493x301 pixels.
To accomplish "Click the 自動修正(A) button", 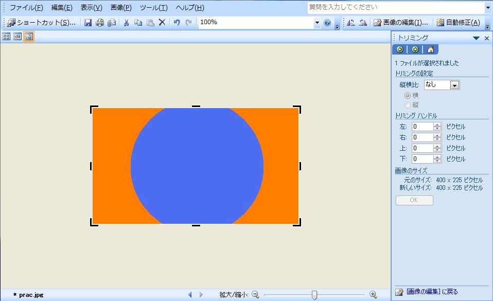I will pyautogui.click(x=458, y=23).
